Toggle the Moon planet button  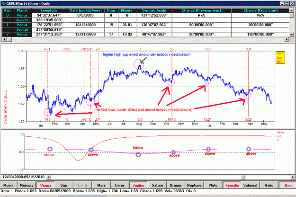click(x=9, y=185)
